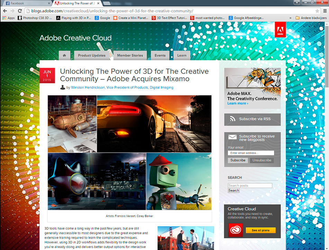Click the Artists: Francois Veraart, Corey Barker caption

pos(129,216)
